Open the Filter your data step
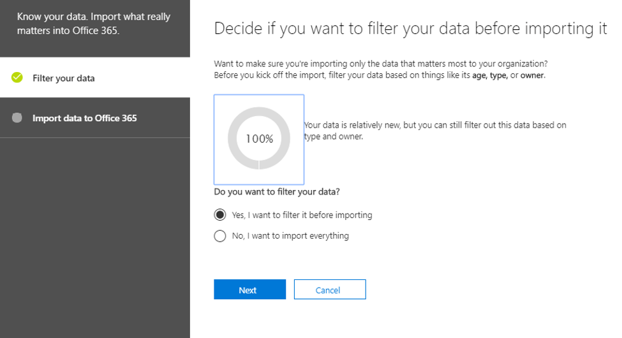The height and width of the screenshot is (338, 622). pyautogui.click(x=64, y=78)
